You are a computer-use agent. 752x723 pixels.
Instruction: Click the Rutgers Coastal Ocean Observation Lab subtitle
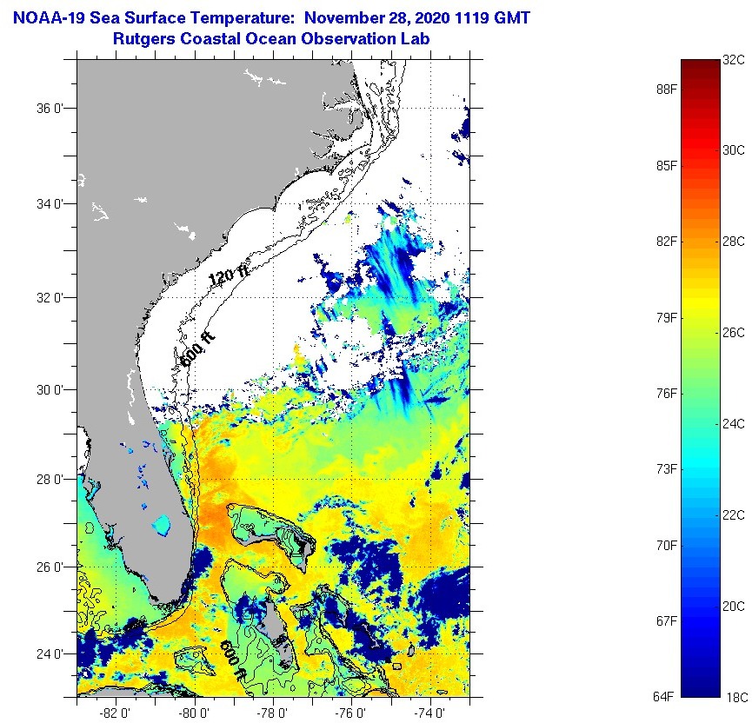point(271,38)
